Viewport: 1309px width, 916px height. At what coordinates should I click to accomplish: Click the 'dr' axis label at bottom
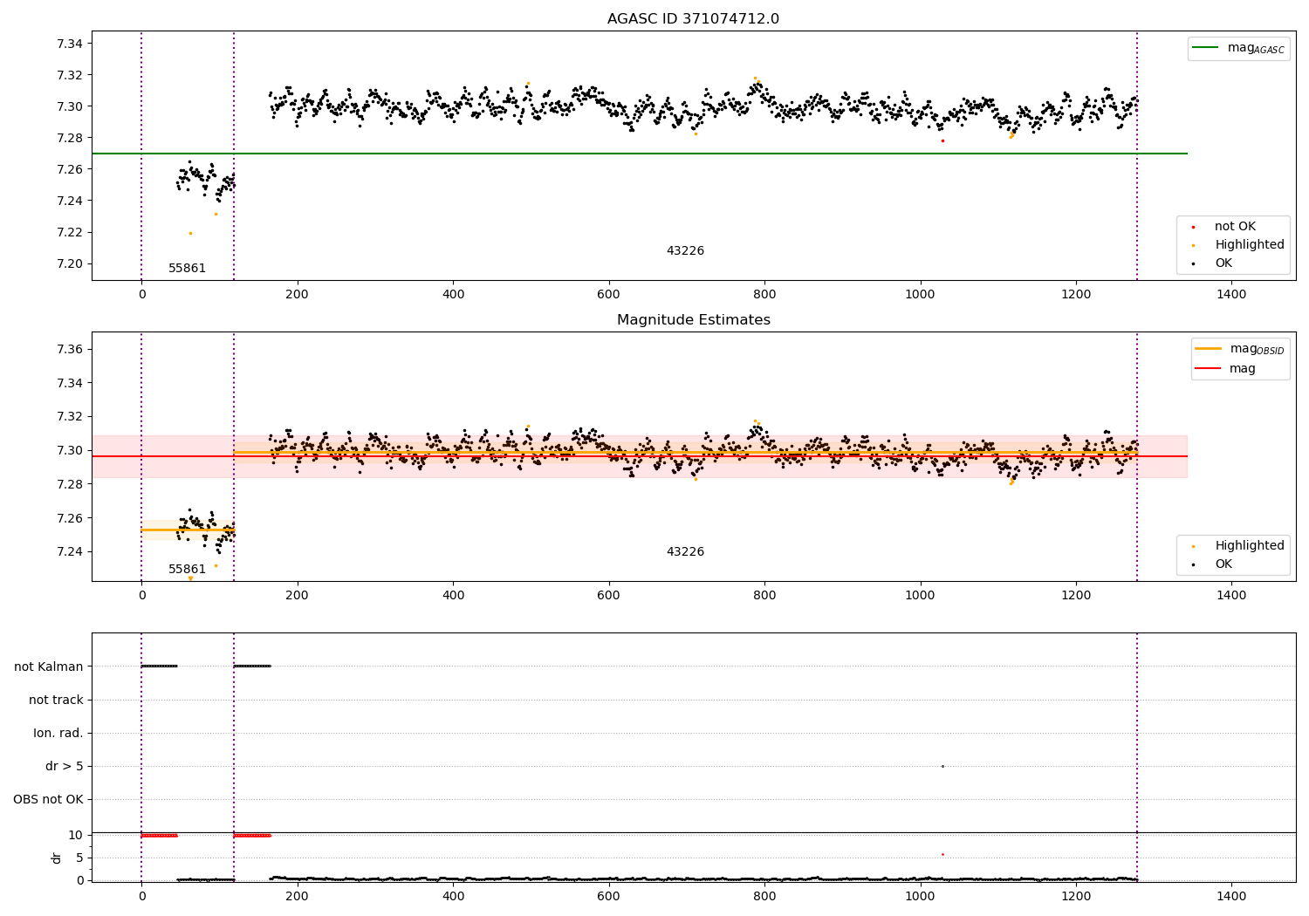click(57, 858)
